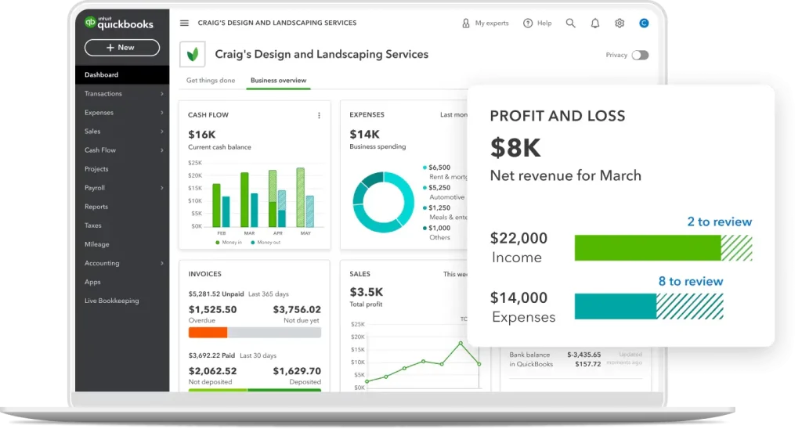The height and width of the screenshot is (429, 802).
Task: Open Transactions in the sidebar
Action: coord(103,94)
